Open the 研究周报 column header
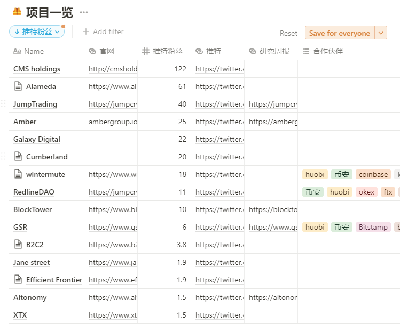 [269, 51]
